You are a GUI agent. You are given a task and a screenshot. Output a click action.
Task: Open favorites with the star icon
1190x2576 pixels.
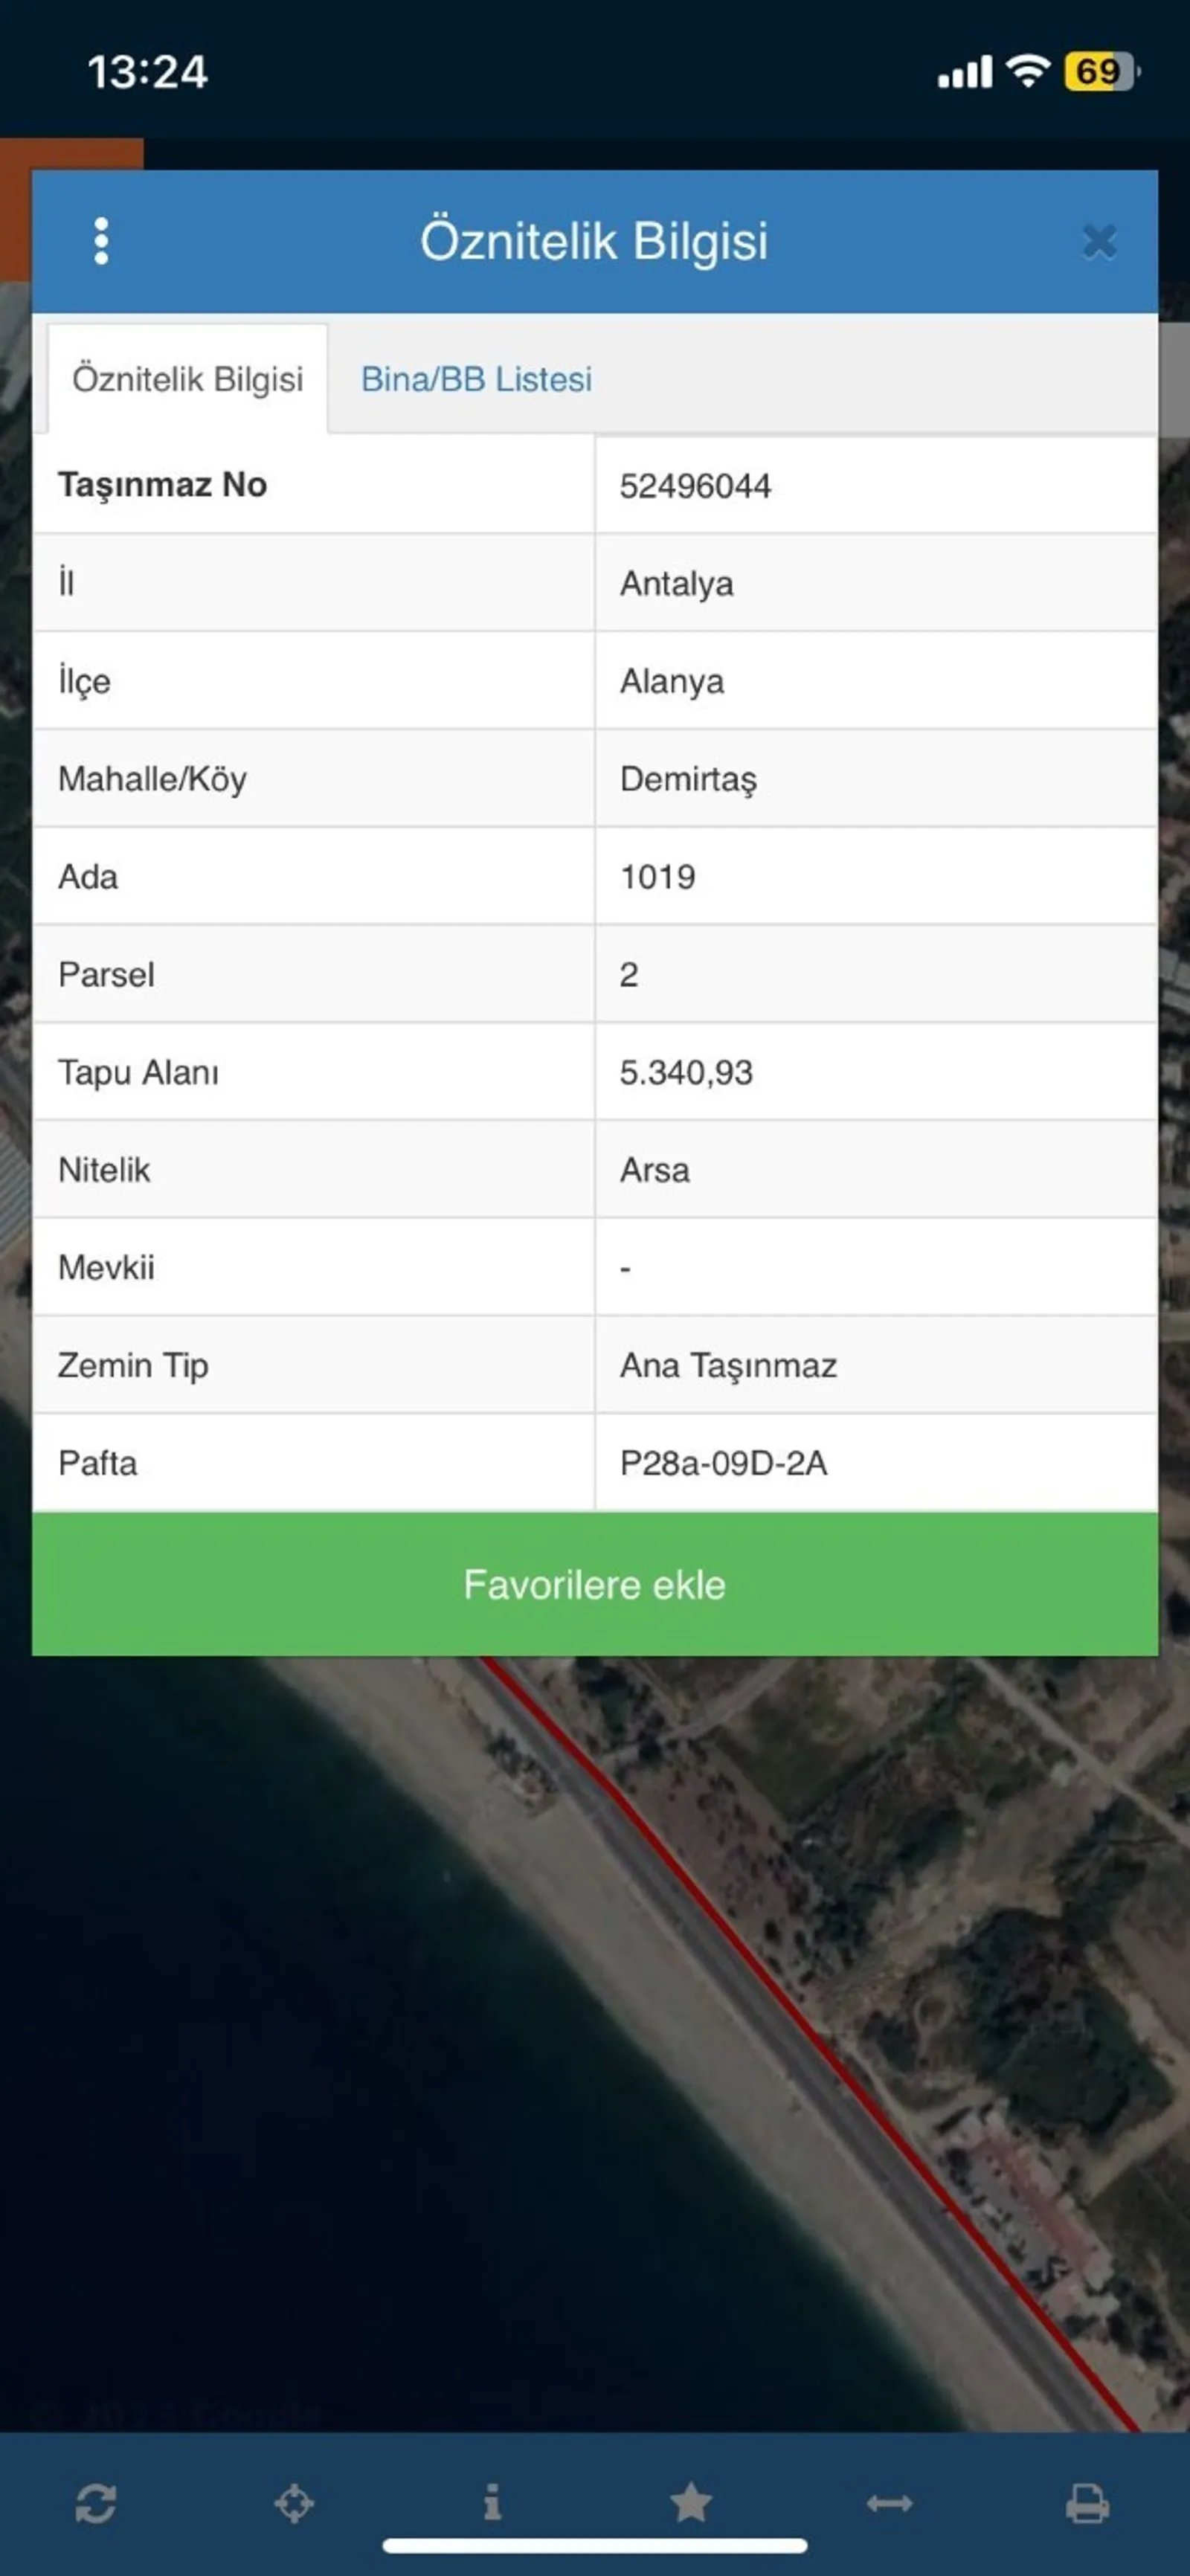[691, 2504]
